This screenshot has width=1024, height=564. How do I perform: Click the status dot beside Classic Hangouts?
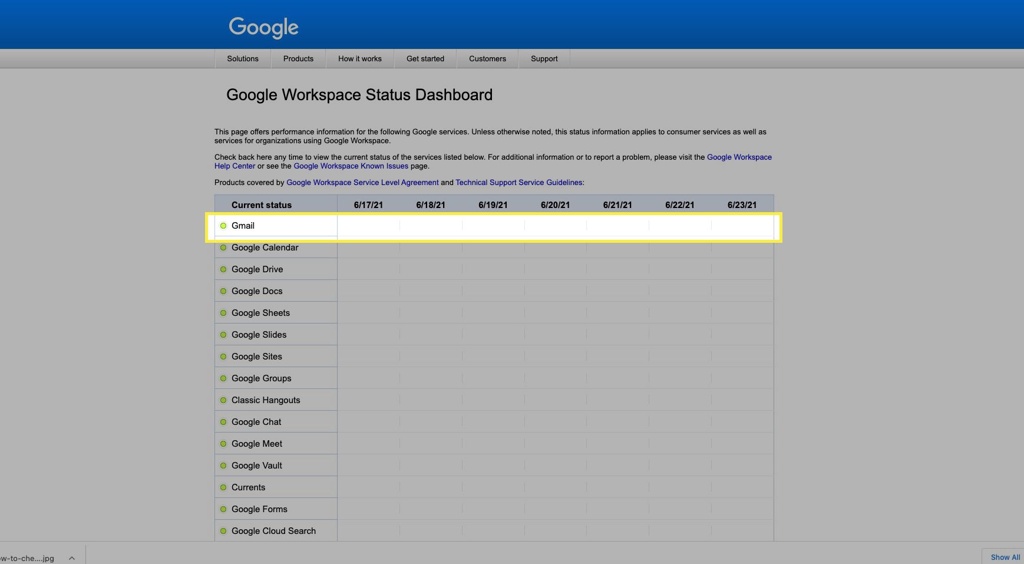pos(223,400)
